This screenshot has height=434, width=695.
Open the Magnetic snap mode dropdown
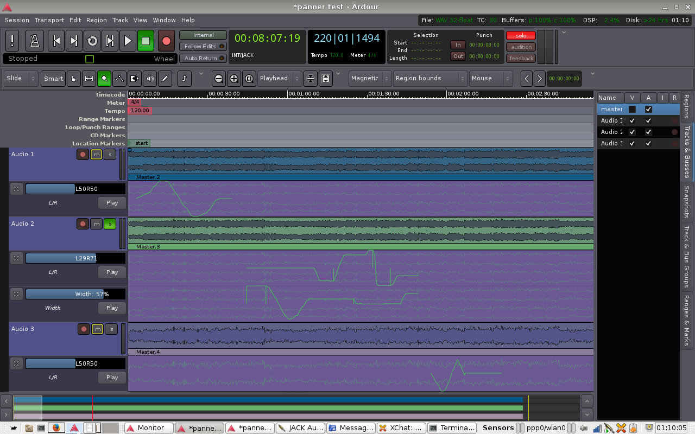coord(369,79)
